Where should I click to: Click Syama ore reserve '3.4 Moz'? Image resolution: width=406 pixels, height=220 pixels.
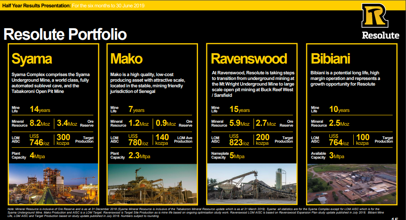tap(67, 123)
